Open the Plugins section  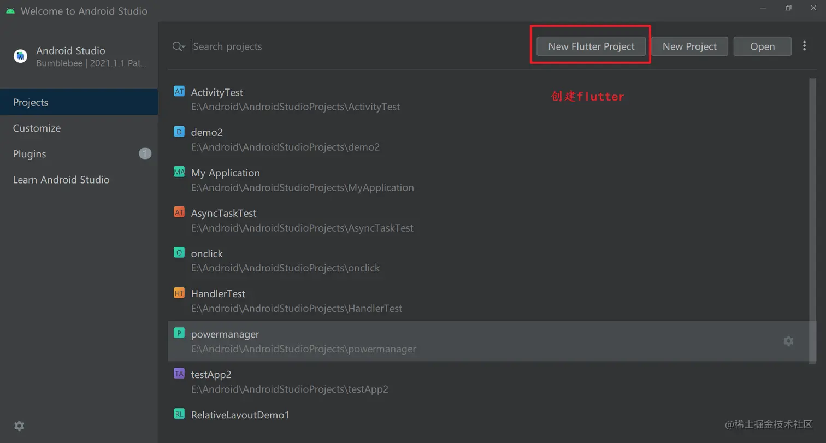[29, 153]
